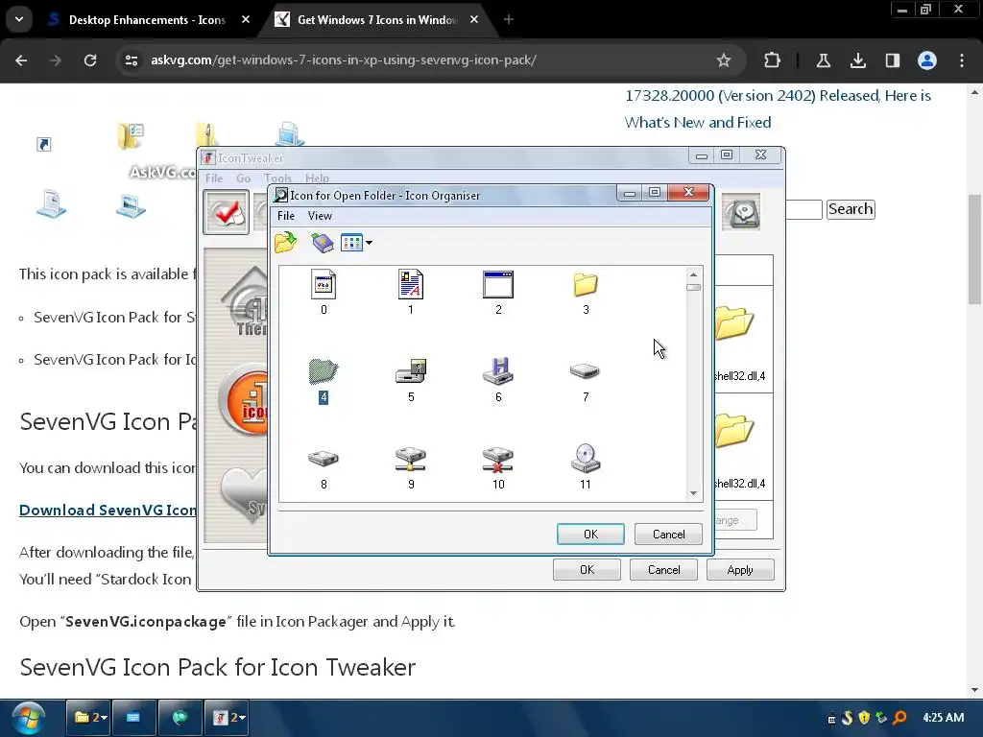Screen dimensions: 983x737
Task: Open the browser extensions puzzle icon
Action: (x=773, y=60)
